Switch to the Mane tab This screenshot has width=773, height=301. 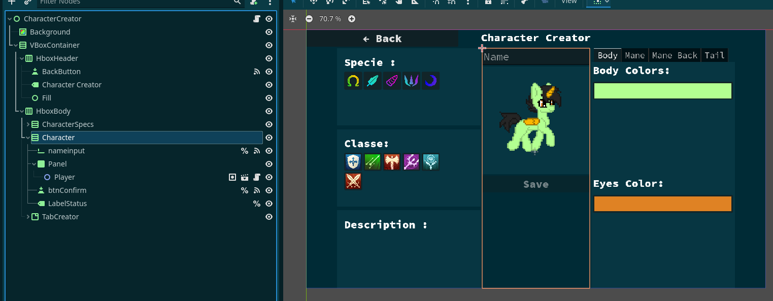click(635, 55)
